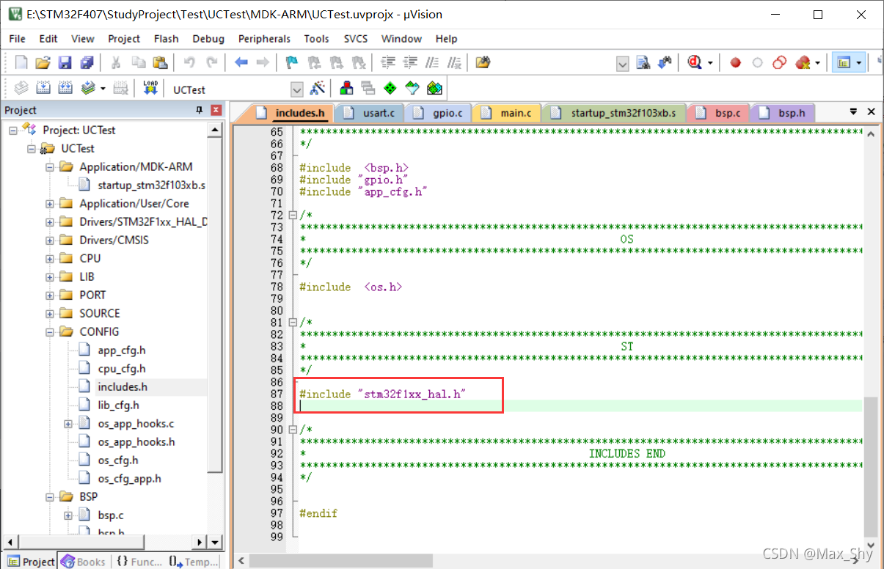Select startup_stm32f103xb.s in the project tree

pyautogui.click(x=151, y=185)
